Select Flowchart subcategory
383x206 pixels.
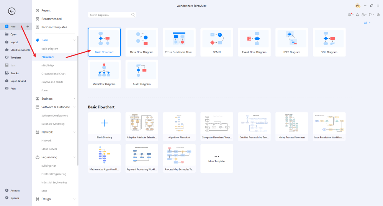[47, 57]
